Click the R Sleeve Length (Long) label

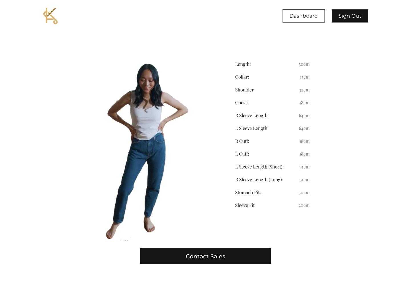(259, 180)
